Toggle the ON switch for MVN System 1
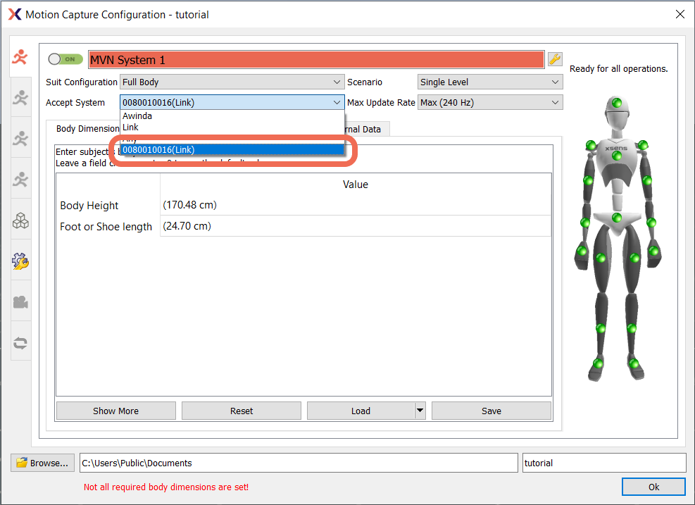This screenshot has height=505, width=695. 65,59
